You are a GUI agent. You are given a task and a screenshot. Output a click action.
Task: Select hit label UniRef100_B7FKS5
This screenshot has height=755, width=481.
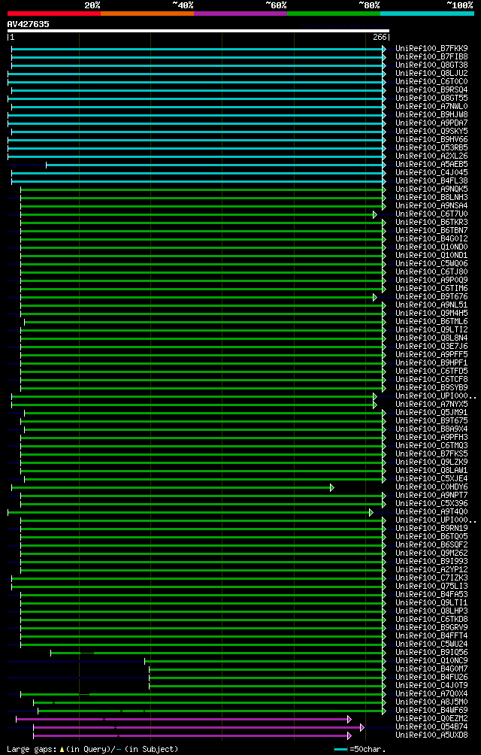(431, 453)
